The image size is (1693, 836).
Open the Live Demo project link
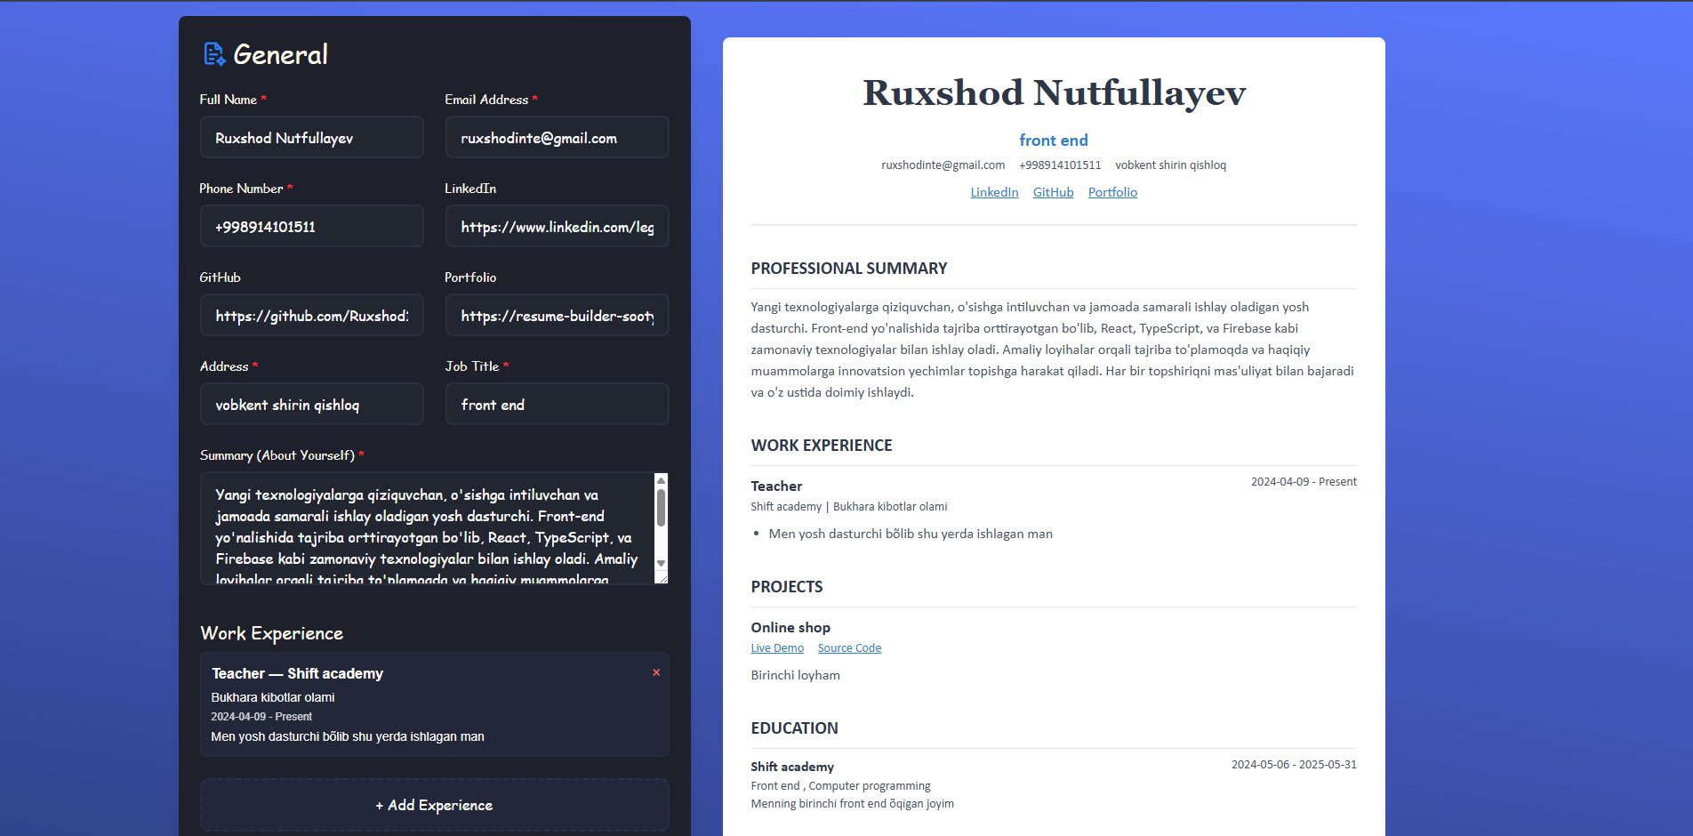click(777, 648)
